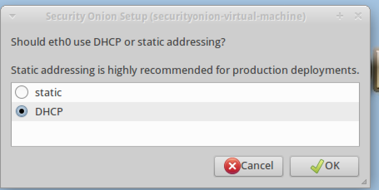This screenshot has height=190, width=379.
Task: Click the "static" option label
Action: [x=48, y=93]
